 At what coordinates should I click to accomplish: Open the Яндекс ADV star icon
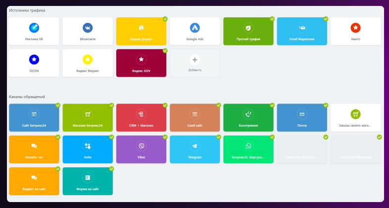tap(141, 59)
